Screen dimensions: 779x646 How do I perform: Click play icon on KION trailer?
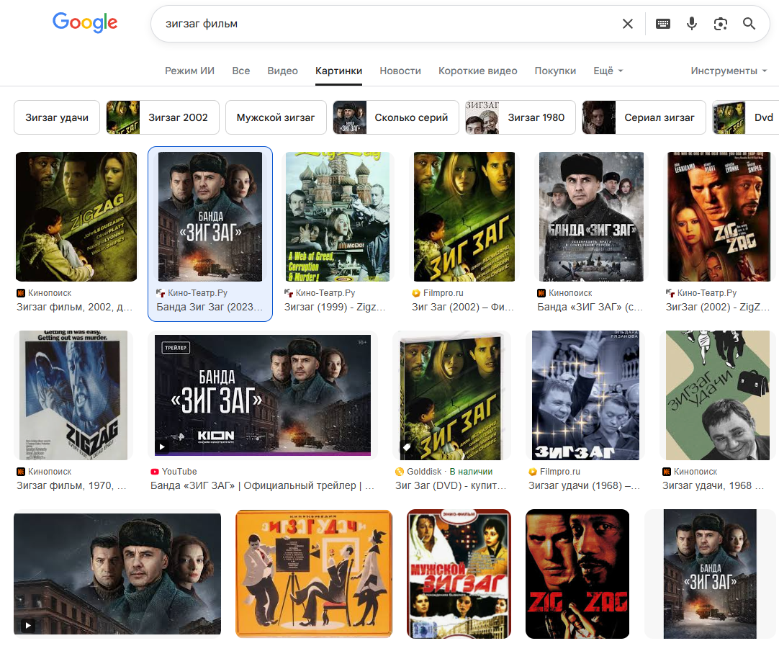click(162, 447)
